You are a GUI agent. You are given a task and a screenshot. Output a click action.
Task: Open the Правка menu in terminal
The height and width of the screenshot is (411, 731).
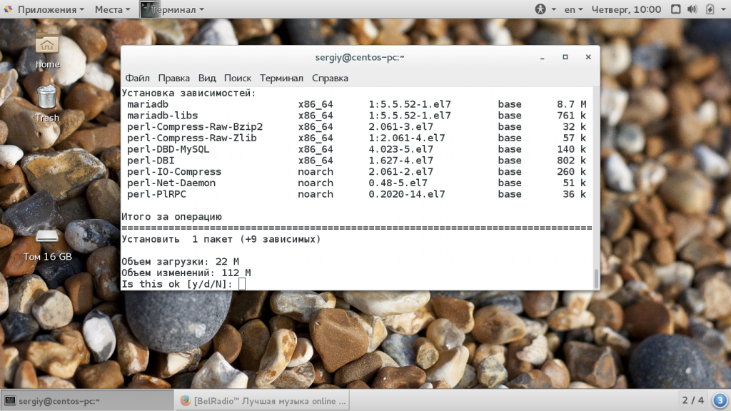coord(173,78)
